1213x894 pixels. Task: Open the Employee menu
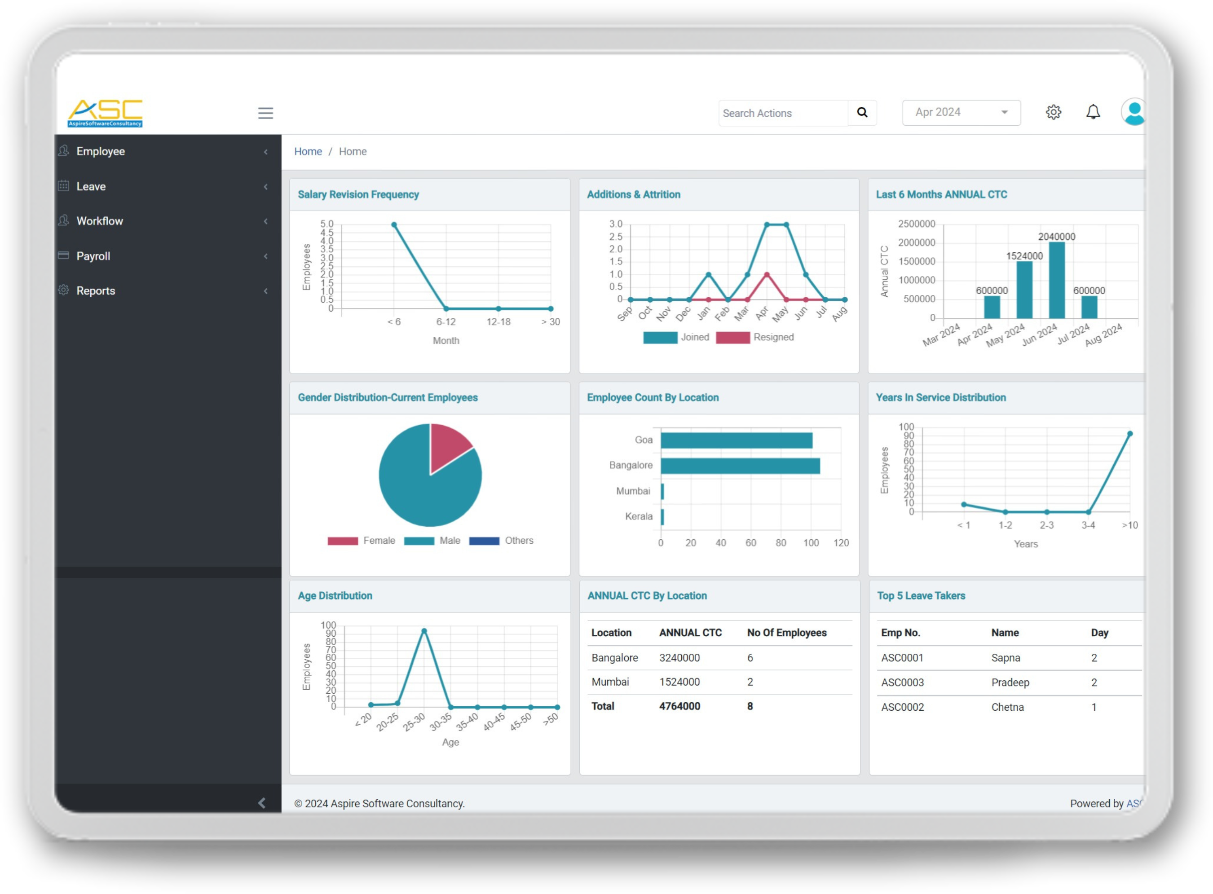point(168,151)
